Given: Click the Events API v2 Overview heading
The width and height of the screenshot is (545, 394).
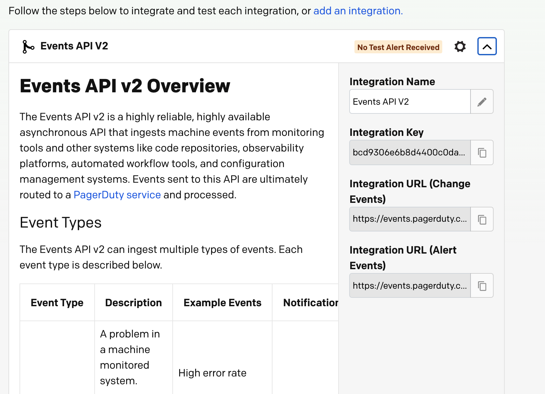Looking at the screenshot, I should [x=125, y=86].
